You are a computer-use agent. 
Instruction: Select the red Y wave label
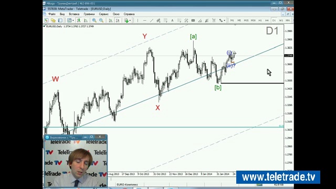tap(145, 36)
